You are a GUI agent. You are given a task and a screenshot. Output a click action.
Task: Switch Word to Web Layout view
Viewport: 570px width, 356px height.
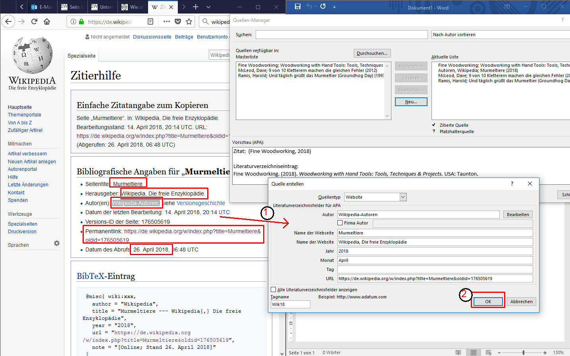click(489, 352)
